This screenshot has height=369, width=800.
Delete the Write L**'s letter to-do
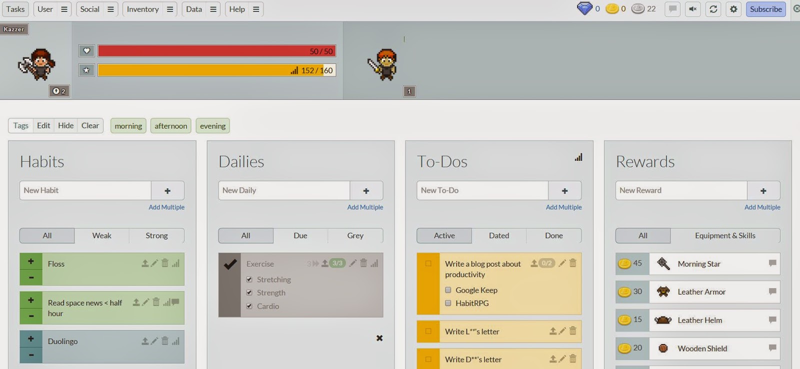[x=573, y=331]
